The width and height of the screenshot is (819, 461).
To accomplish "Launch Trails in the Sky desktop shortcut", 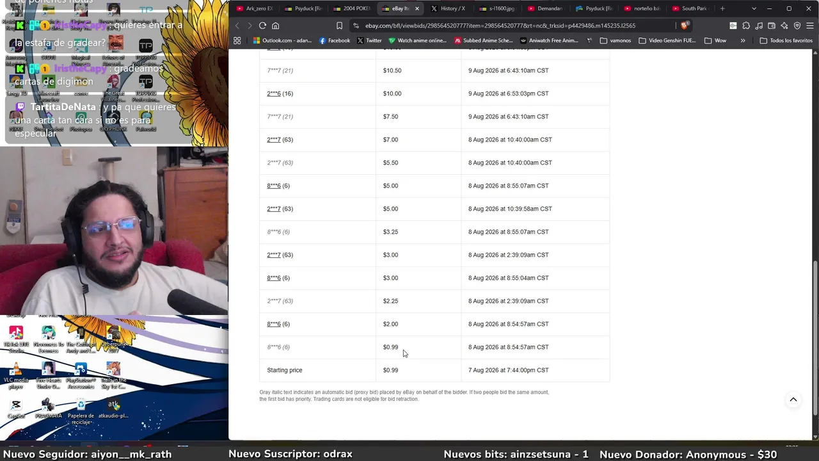I will click(x=113, y=375).
